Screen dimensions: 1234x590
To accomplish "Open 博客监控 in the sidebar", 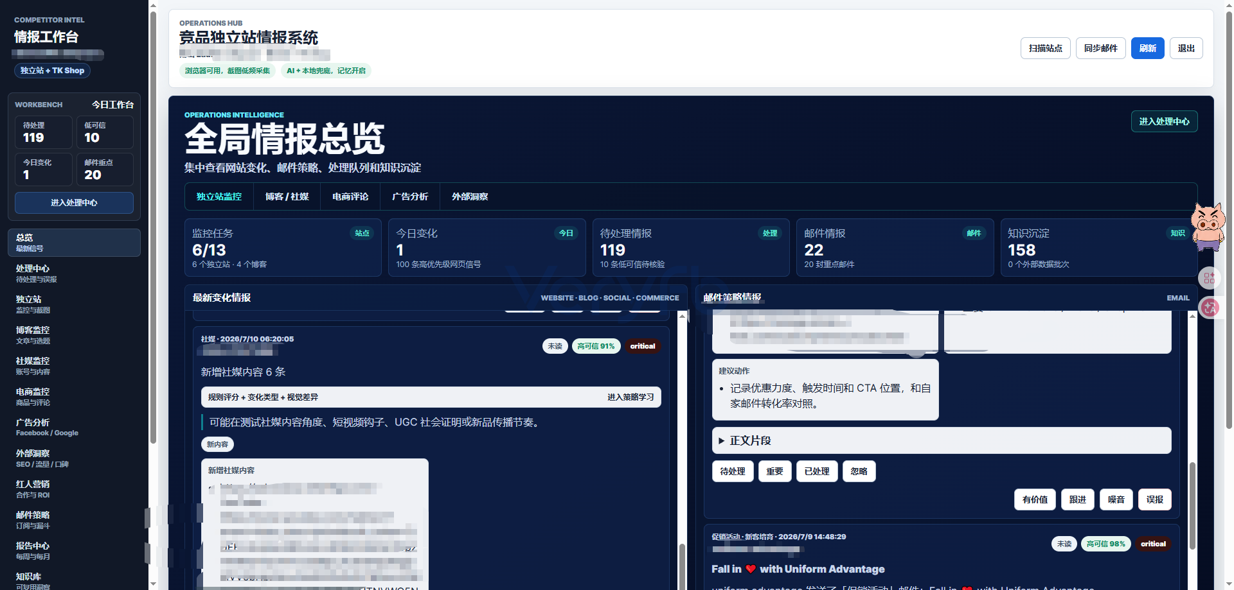I will [74, 335].
